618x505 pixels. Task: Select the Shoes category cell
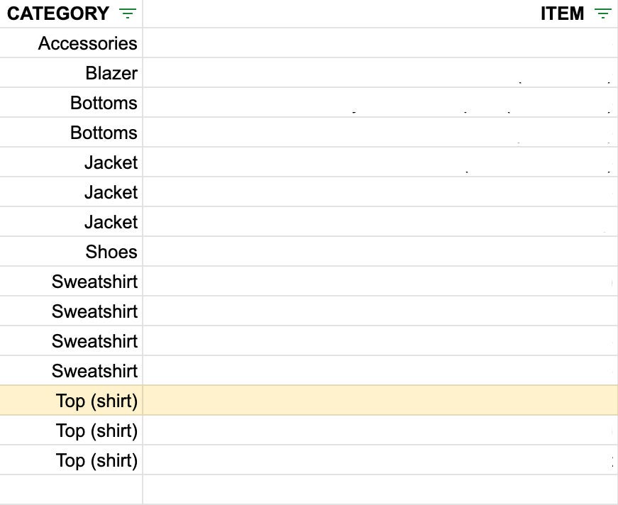[71, 251]
